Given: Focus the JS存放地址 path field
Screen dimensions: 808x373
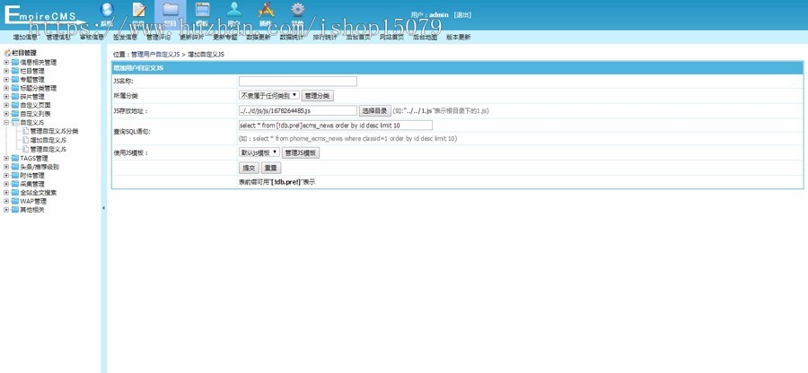Looking at the screenshot, I should tap(298, 110).
